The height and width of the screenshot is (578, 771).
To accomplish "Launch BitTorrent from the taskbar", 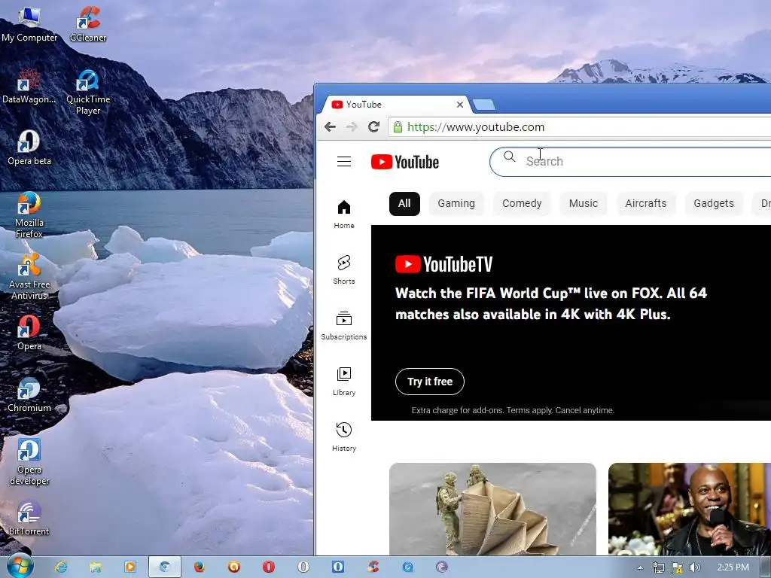I will (x=442, y=567).
